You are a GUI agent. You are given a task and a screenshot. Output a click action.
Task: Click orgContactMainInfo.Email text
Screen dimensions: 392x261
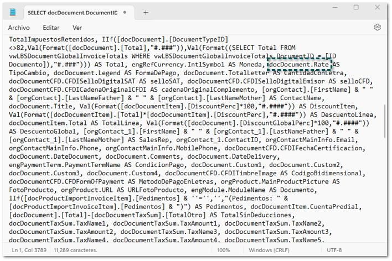click(x=310, y=140)
